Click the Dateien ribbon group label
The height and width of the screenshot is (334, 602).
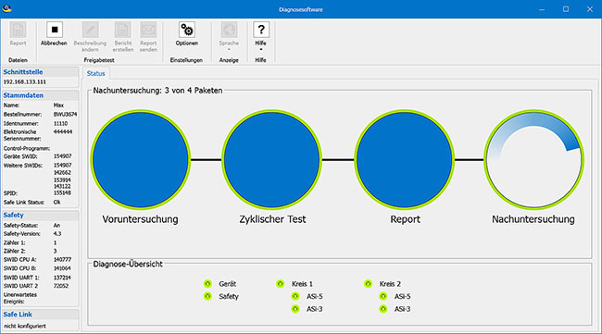18,60
